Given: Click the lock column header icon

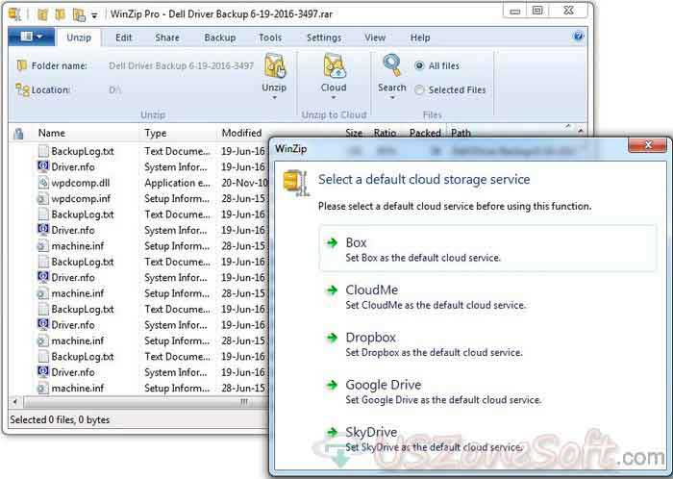Looking at the screenshot, I should pyautogui.click(x=18, y=134).
